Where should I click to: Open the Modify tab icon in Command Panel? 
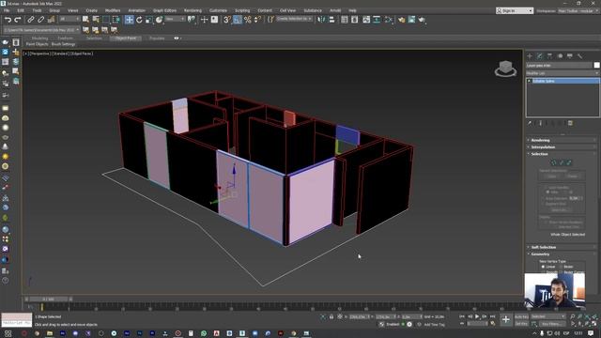tap(540, 56)
